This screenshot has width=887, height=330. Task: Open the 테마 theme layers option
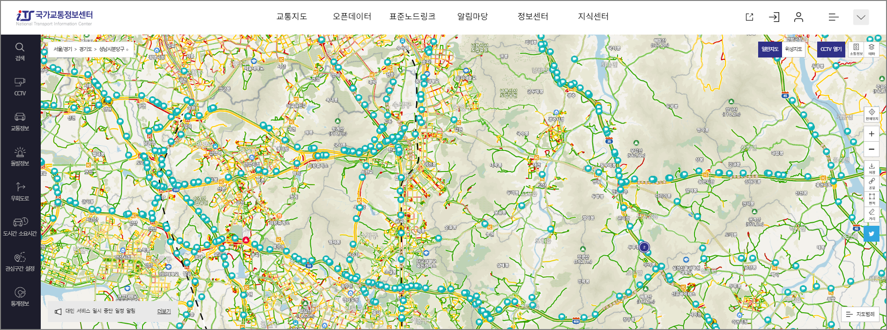(x=872, y=49)
